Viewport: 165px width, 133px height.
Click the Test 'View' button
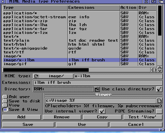(x=143, y=117)
